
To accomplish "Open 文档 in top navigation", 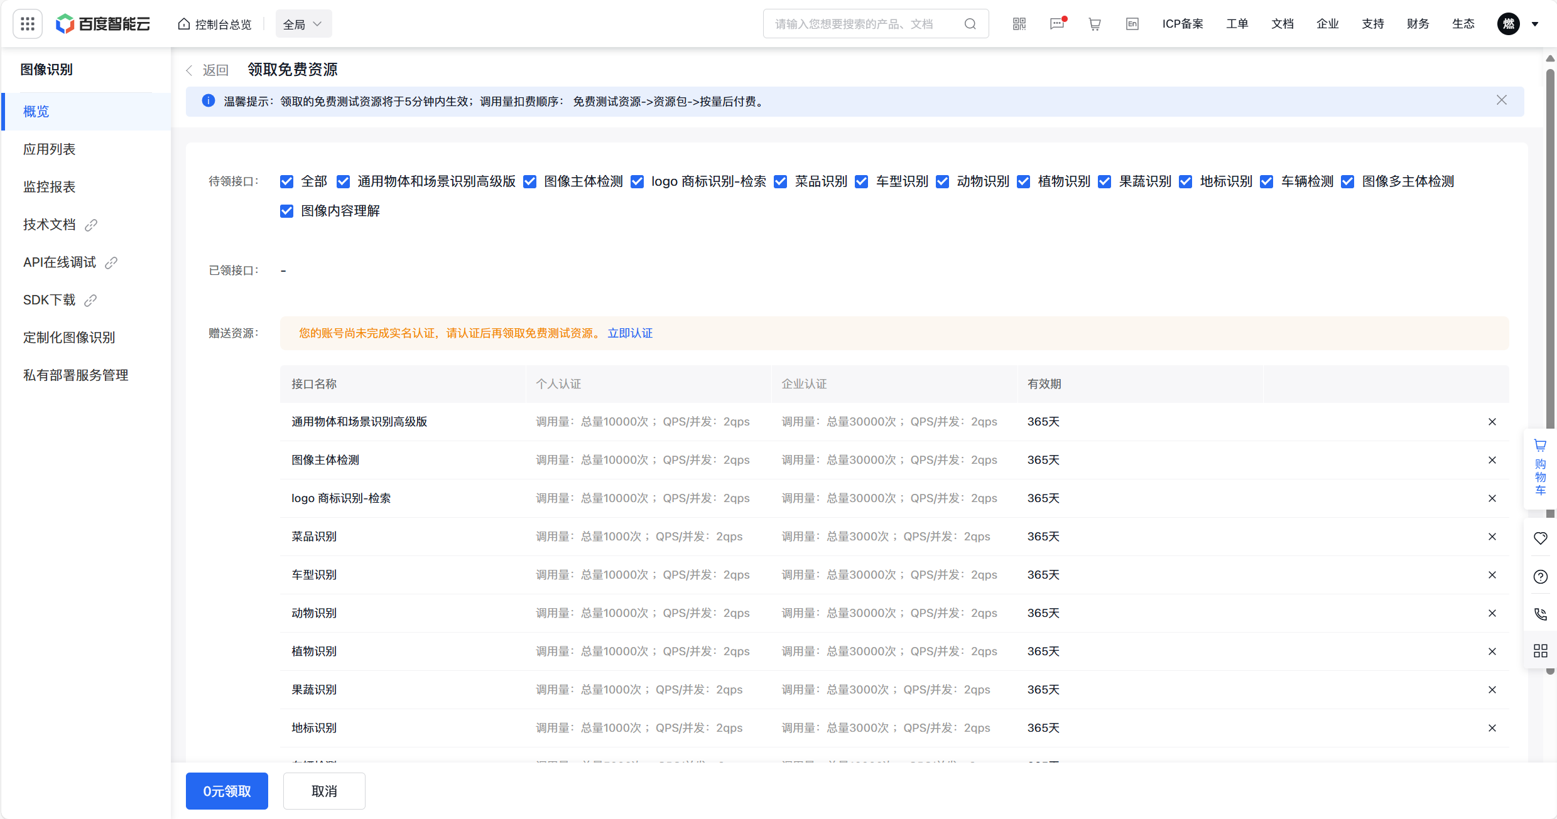I will tap(1283, 24).
